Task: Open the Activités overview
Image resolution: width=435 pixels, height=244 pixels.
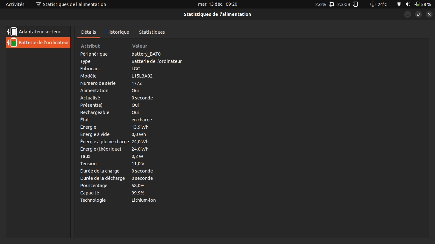Action: click(15, 4)
